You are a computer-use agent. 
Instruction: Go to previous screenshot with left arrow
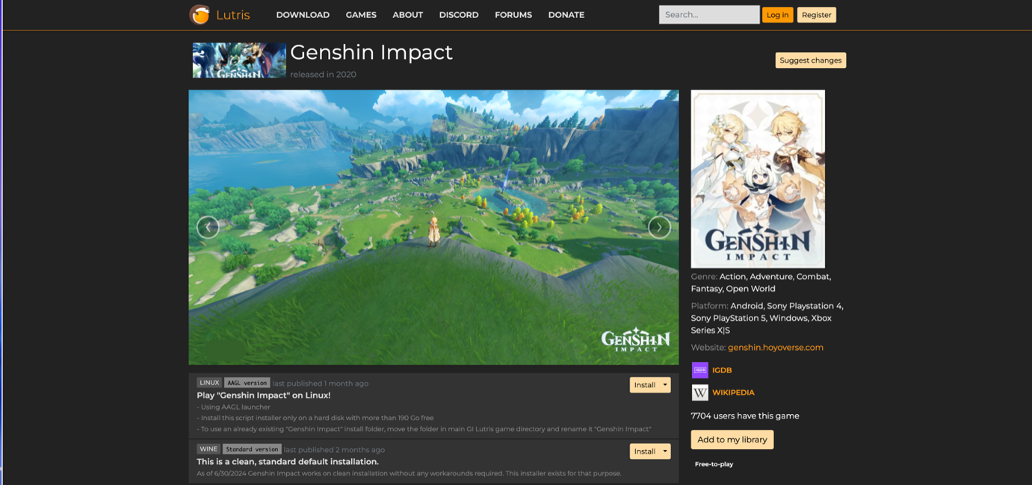[208, 227]
